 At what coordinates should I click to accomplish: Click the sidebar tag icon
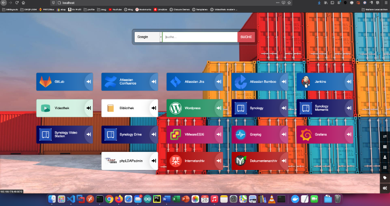[385, 178]
